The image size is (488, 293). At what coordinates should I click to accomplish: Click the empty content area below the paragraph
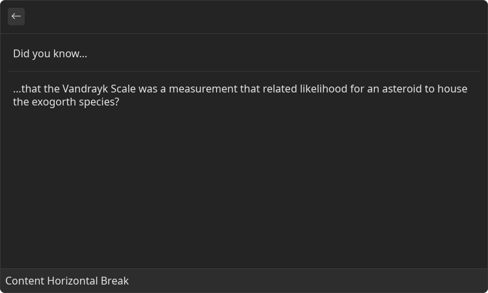244,187
